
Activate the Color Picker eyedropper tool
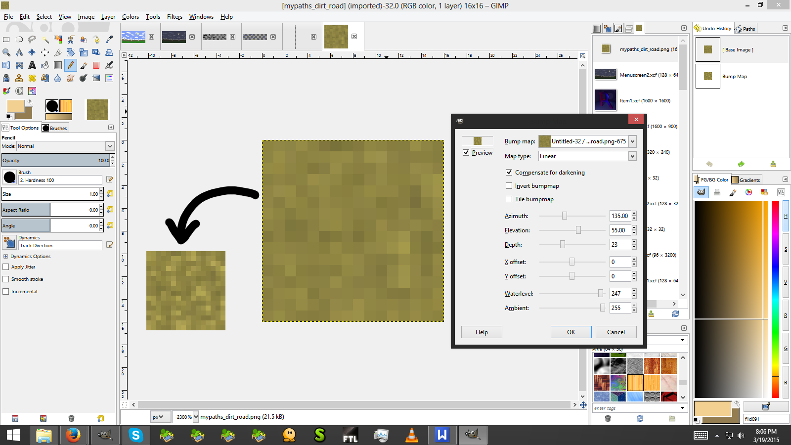[109, 40]
